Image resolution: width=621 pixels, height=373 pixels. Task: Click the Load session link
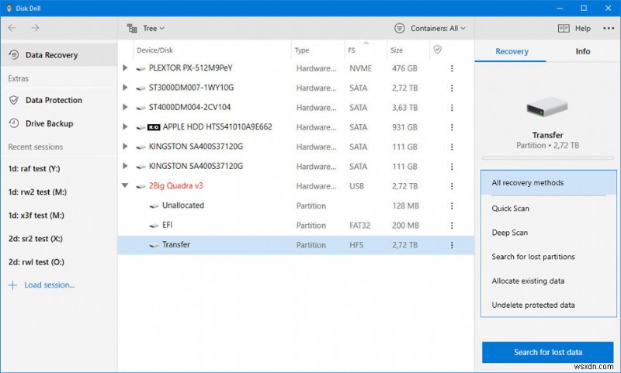coord(49,285)
